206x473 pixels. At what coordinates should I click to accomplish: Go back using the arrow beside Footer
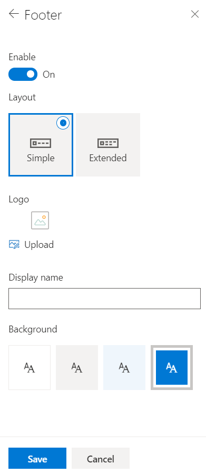tap(14, 14)
